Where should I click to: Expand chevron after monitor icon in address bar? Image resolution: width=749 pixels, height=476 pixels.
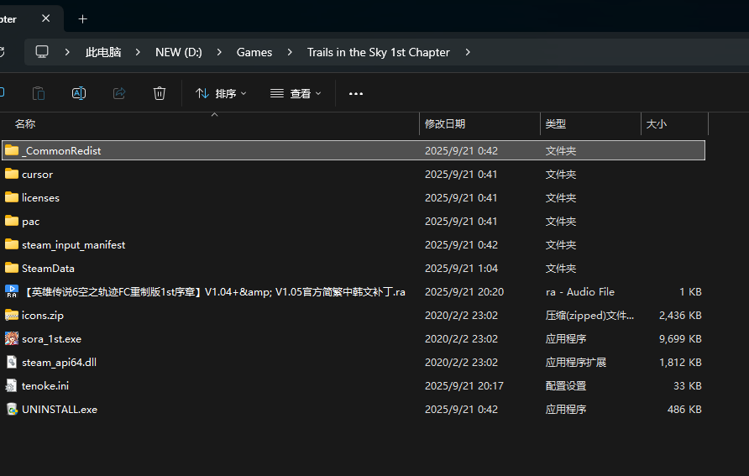67,52
